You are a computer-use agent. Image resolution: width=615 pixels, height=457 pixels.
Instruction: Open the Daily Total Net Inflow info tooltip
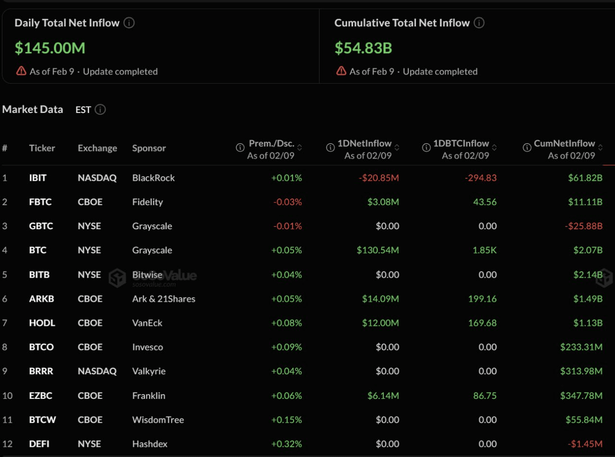(129, 22)
